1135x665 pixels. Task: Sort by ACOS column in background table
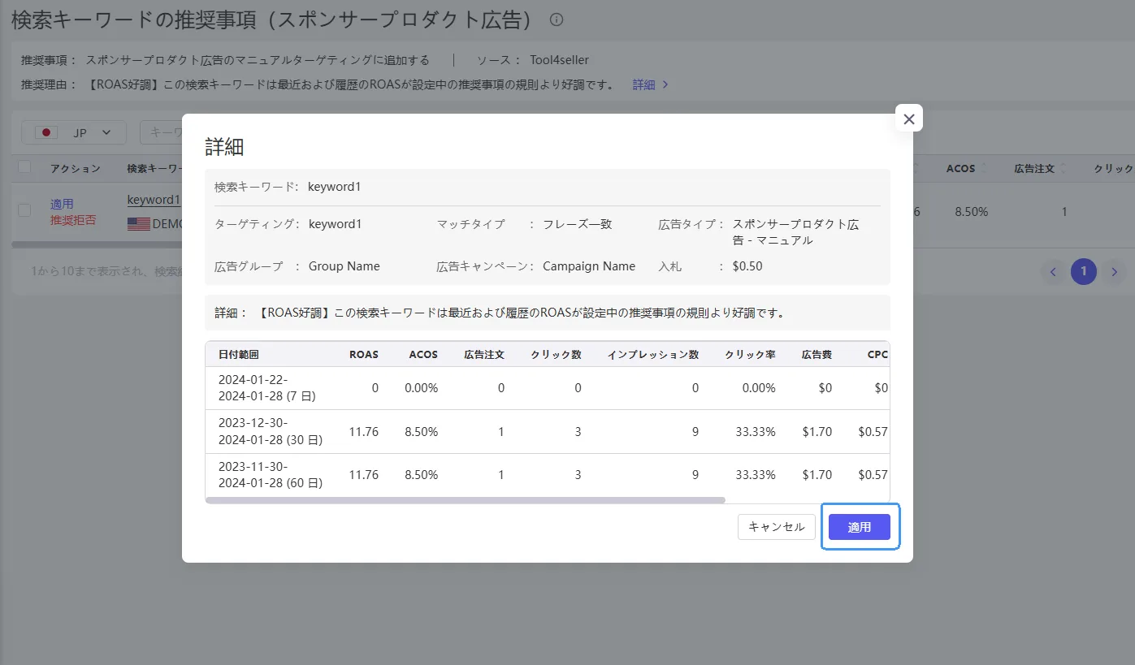coord(967,168)
